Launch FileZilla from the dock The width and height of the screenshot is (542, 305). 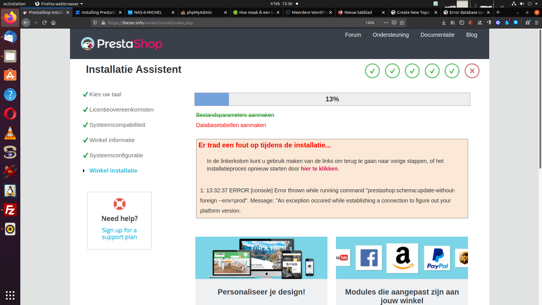coord(10,210)
